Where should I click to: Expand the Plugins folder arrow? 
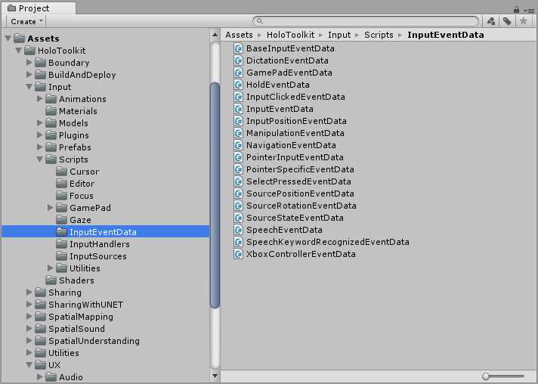[x=40, y=135]
